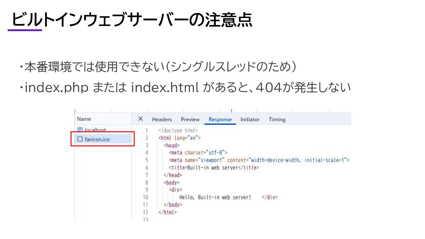This screenshot has height=239, width=425.
Task: Switch to the Preview tab
Action: pyautogui.click(x=190, y=119)
